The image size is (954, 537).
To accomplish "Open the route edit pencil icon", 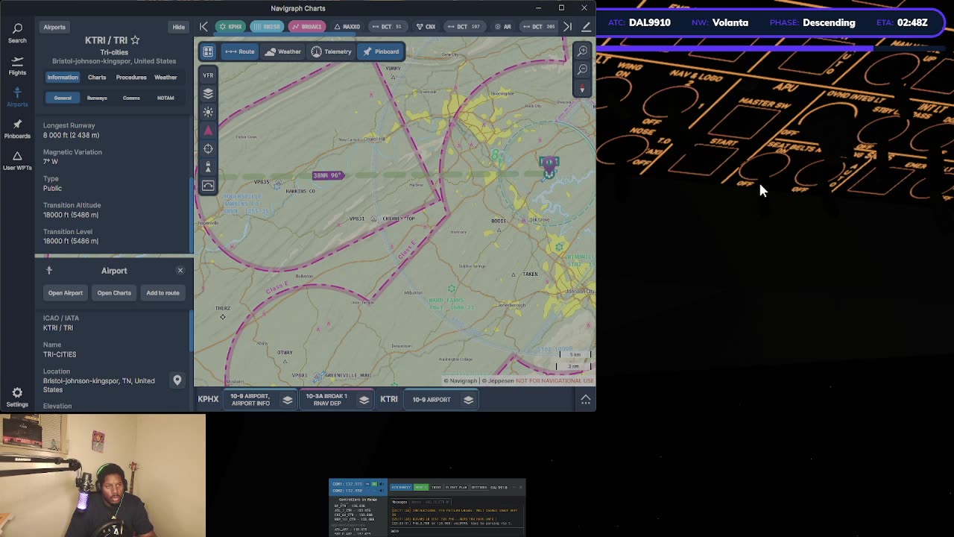I will click(586, 27).
